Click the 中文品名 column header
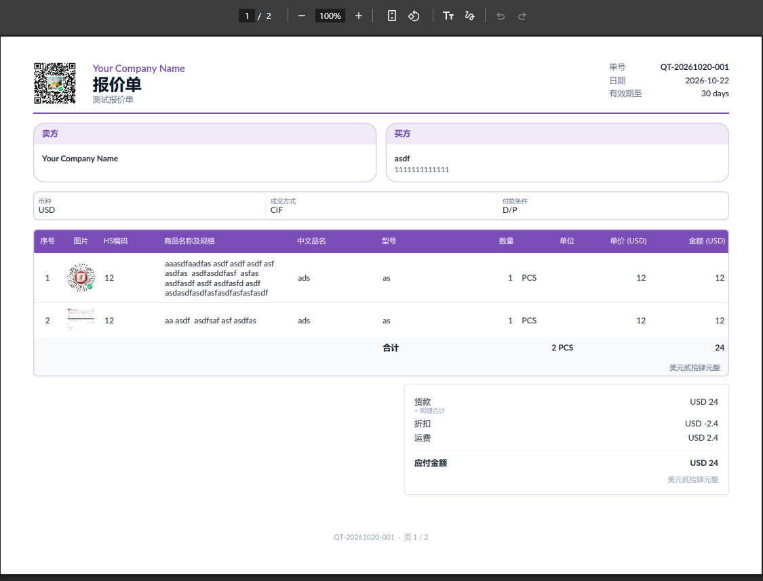 [x=311, y=241]
